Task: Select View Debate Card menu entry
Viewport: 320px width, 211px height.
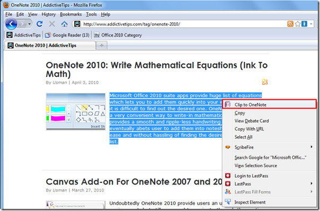Action: tap(269, 121)
